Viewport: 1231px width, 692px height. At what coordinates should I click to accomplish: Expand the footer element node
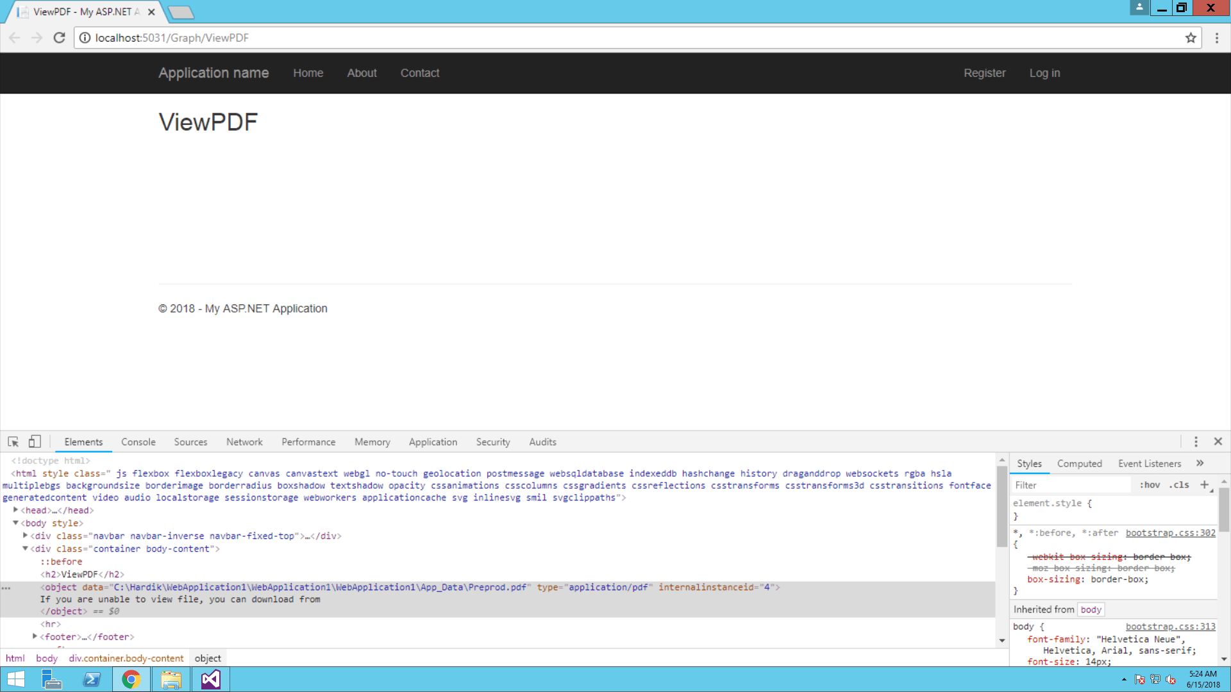point(35,636)
